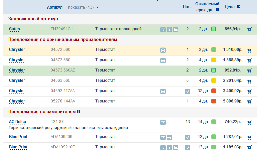The height and width of the screenshot is (153, 261).
Task: Click green delivery indicator for AC Delco 131-87
Action: tap(214, 122)
